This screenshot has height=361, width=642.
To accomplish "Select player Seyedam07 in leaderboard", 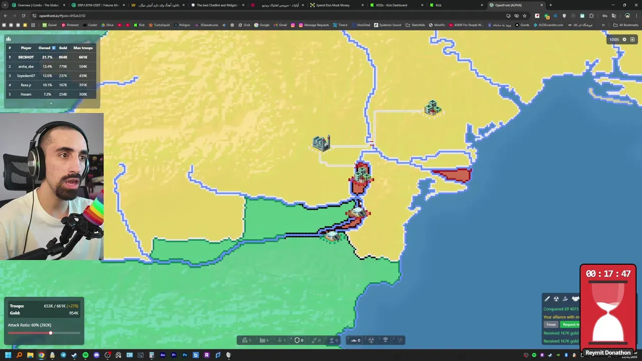I will pyautogui.click(x=26, y=76).
